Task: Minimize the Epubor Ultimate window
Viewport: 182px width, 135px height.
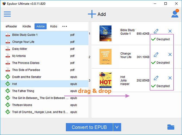Action: point(155,4)
